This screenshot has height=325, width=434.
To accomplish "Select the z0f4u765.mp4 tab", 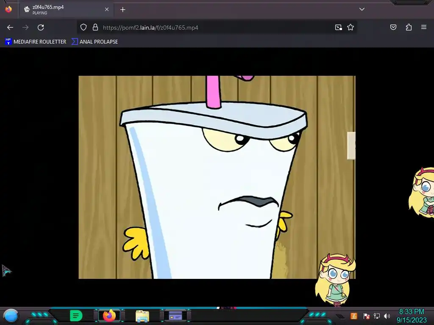I will pyautogui.click(x=66, y=10).
